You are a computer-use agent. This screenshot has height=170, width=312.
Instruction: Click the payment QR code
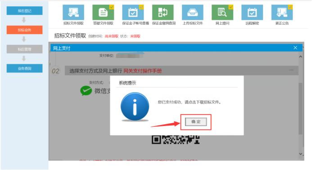click(x=176, y=139)
